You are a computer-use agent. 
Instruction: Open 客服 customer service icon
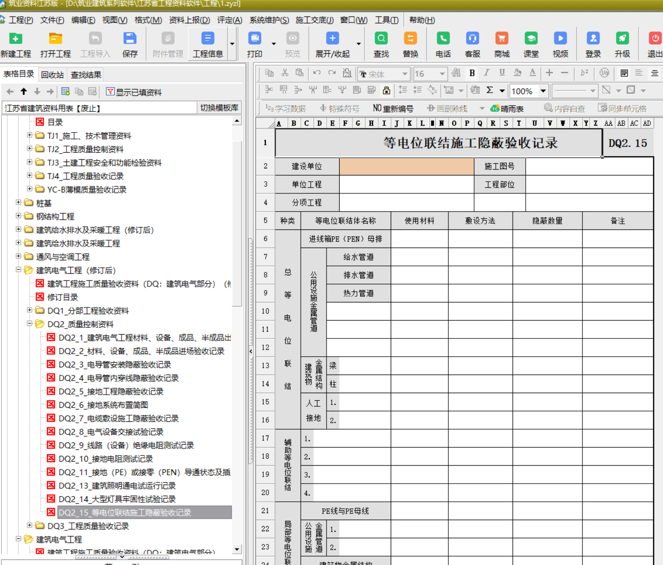point(472,45)
